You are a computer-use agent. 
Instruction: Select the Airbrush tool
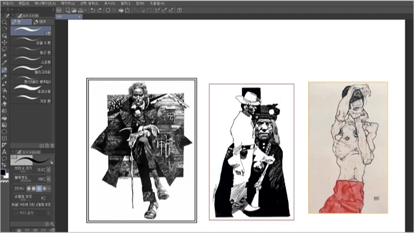[4, 91]
